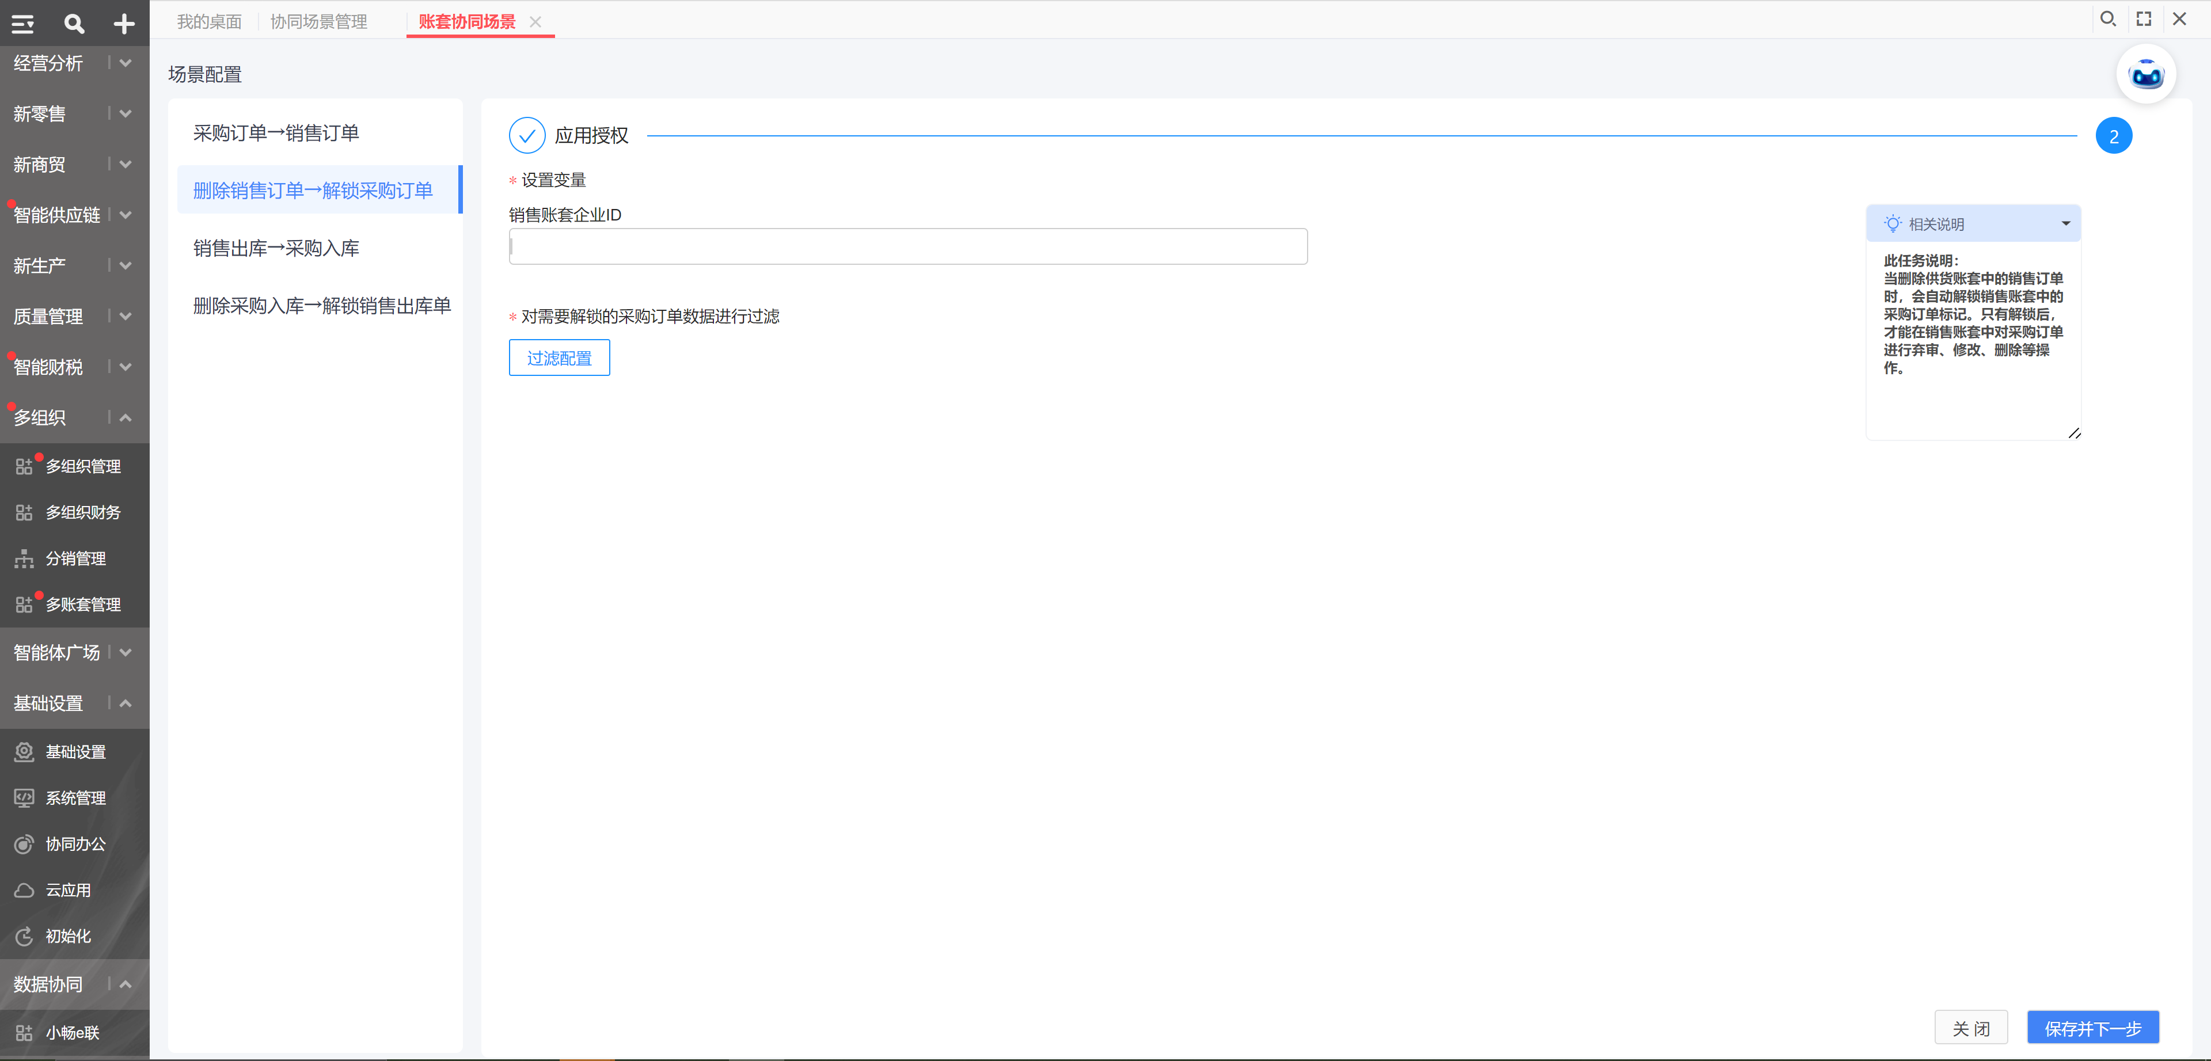
Task: Open 系统管理 in the sidebar
Action: 75,798
